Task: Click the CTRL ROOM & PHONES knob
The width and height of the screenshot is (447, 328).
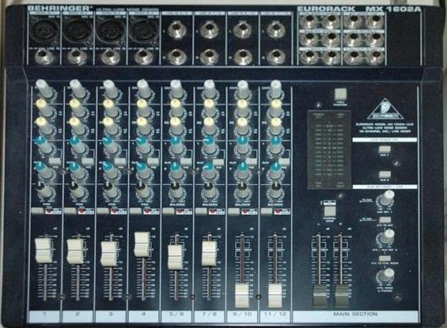Action: (386, 277)
